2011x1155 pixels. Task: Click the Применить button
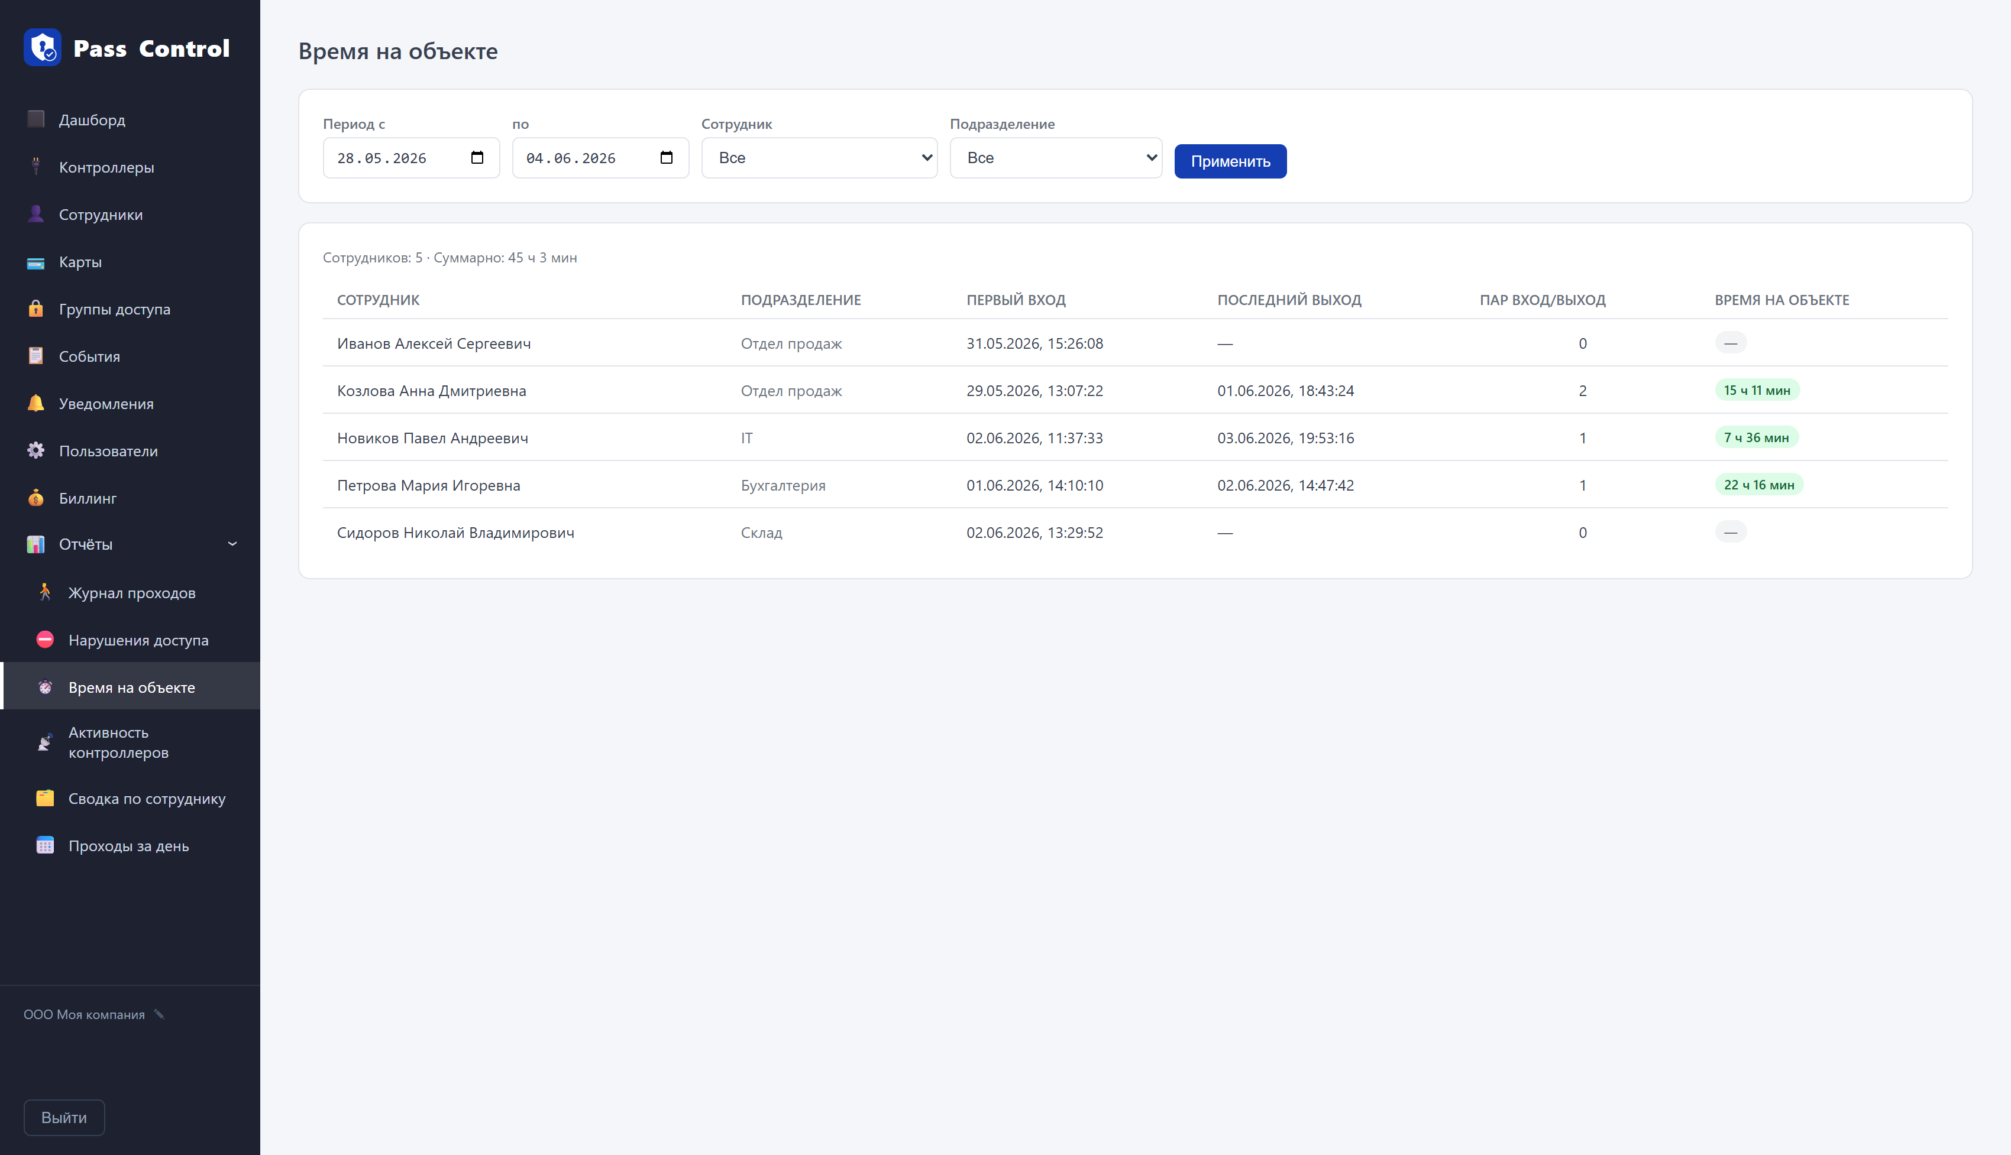1230,161
